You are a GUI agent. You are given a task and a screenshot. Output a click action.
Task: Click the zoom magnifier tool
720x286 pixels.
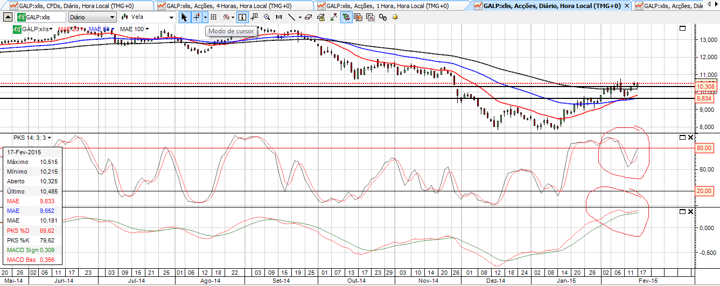click(x=267, y=17)
